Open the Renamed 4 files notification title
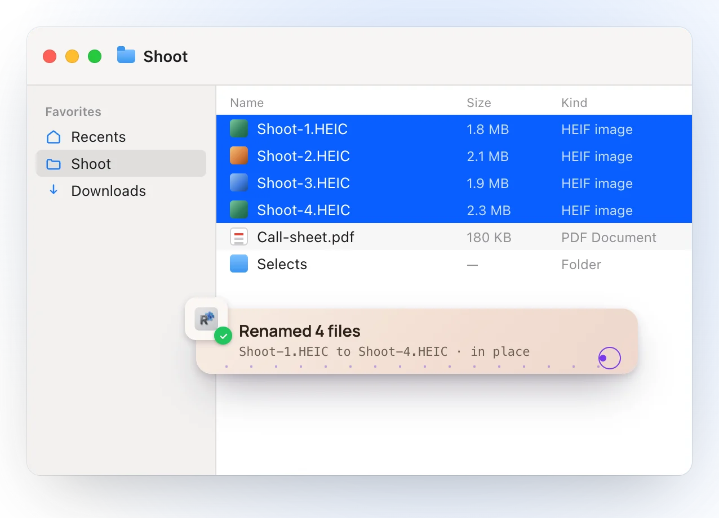 pos(300,331)
